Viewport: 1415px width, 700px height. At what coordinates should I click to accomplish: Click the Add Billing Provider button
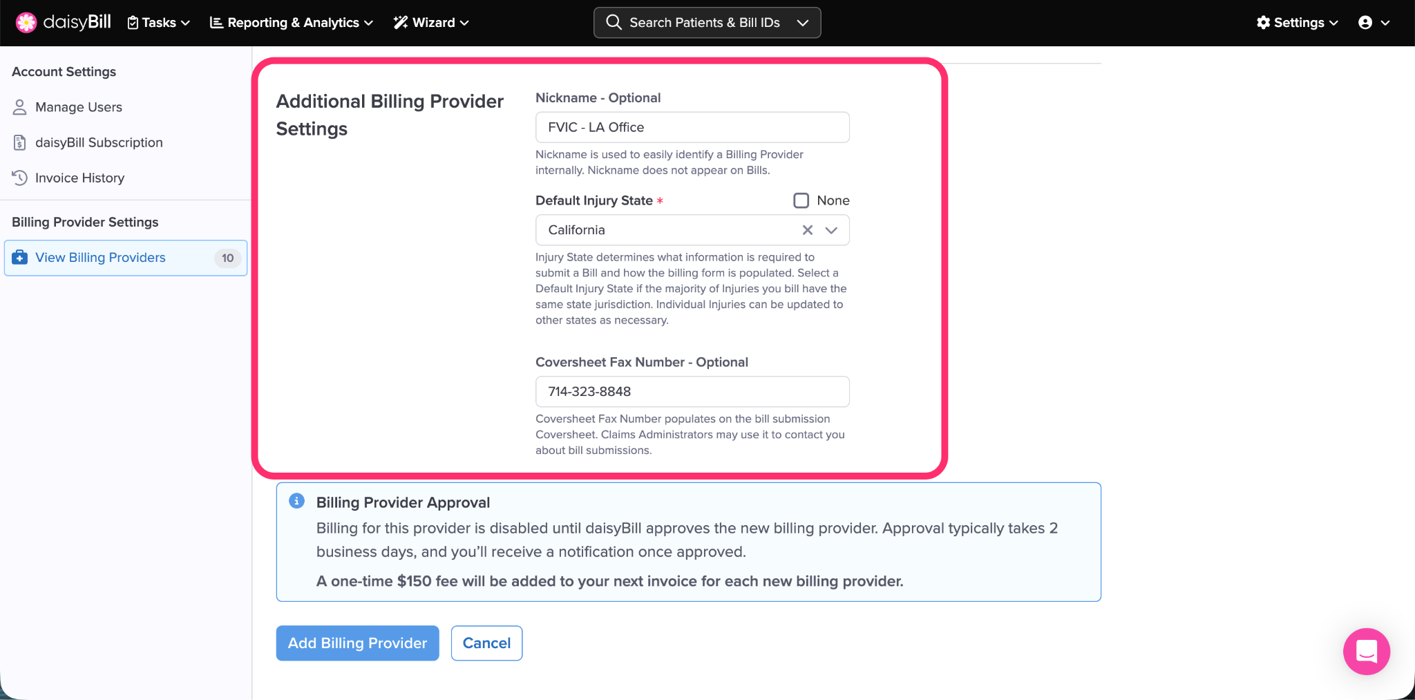pos(357,643)
